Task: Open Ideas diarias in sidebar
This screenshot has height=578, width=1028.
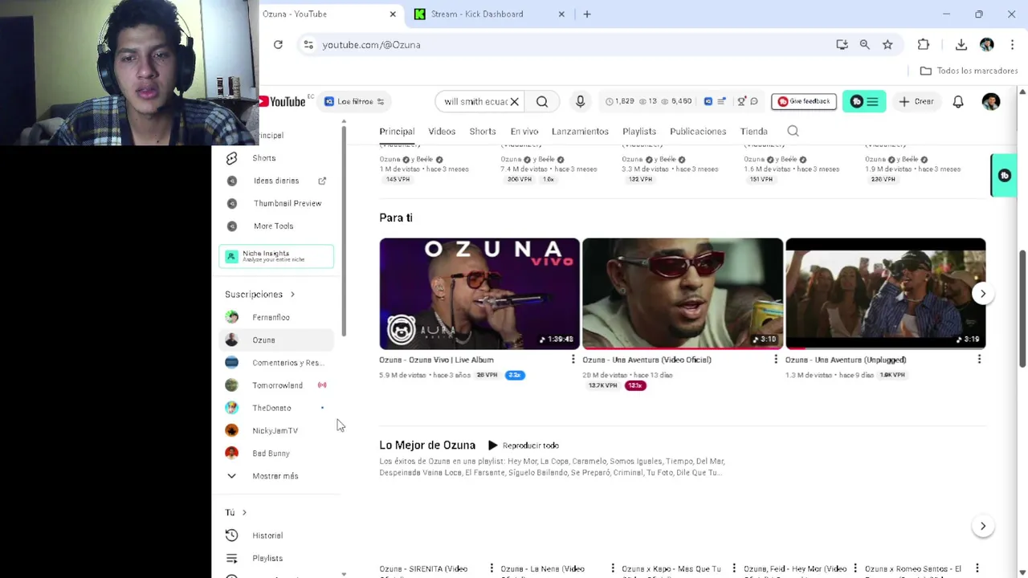Action: tap(276, 181)
